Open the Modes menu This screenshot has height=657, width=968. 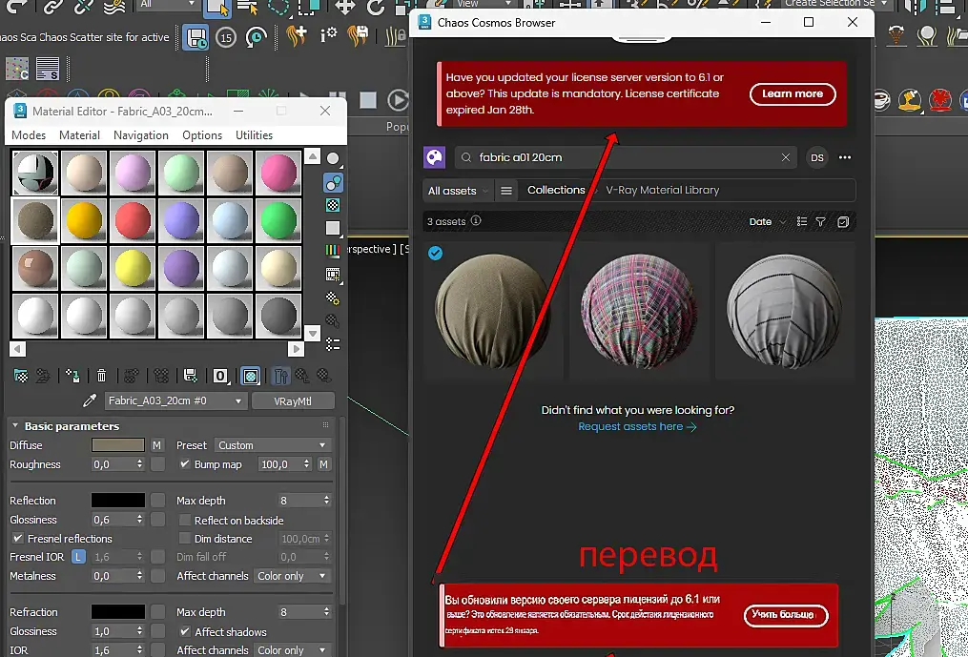coord(29,135)
